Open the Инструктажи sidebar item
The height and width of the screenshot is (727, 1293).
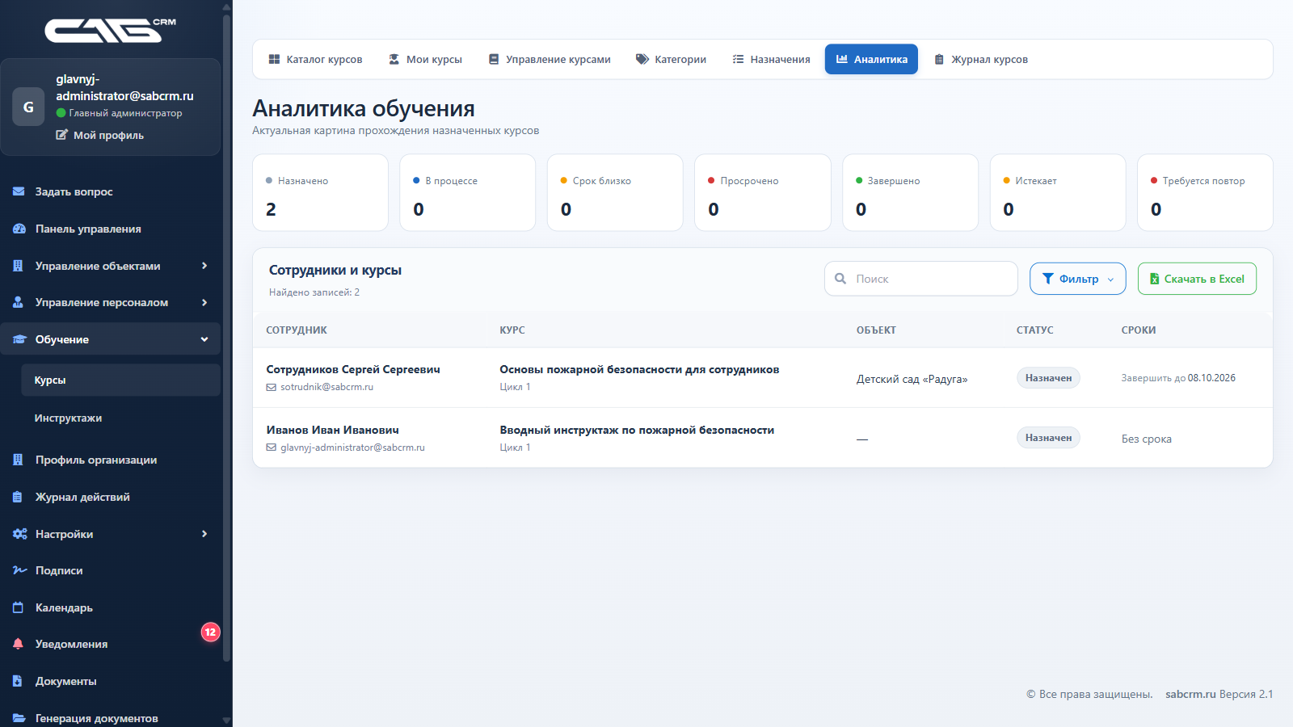pos(120,418)
